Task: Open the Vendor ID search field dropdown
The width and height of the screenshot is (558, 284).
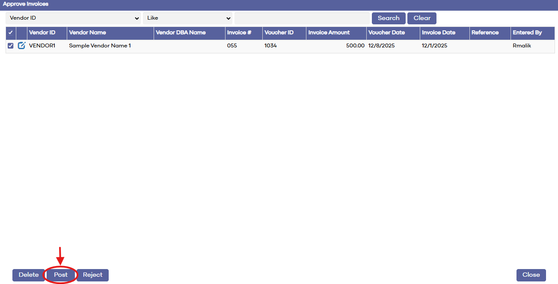Action: pyautogui.click(x=74, y=18)
